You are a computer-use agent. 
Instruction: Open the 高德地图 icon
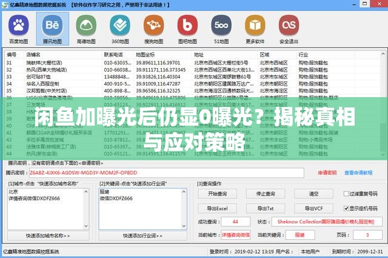point(86,29)
